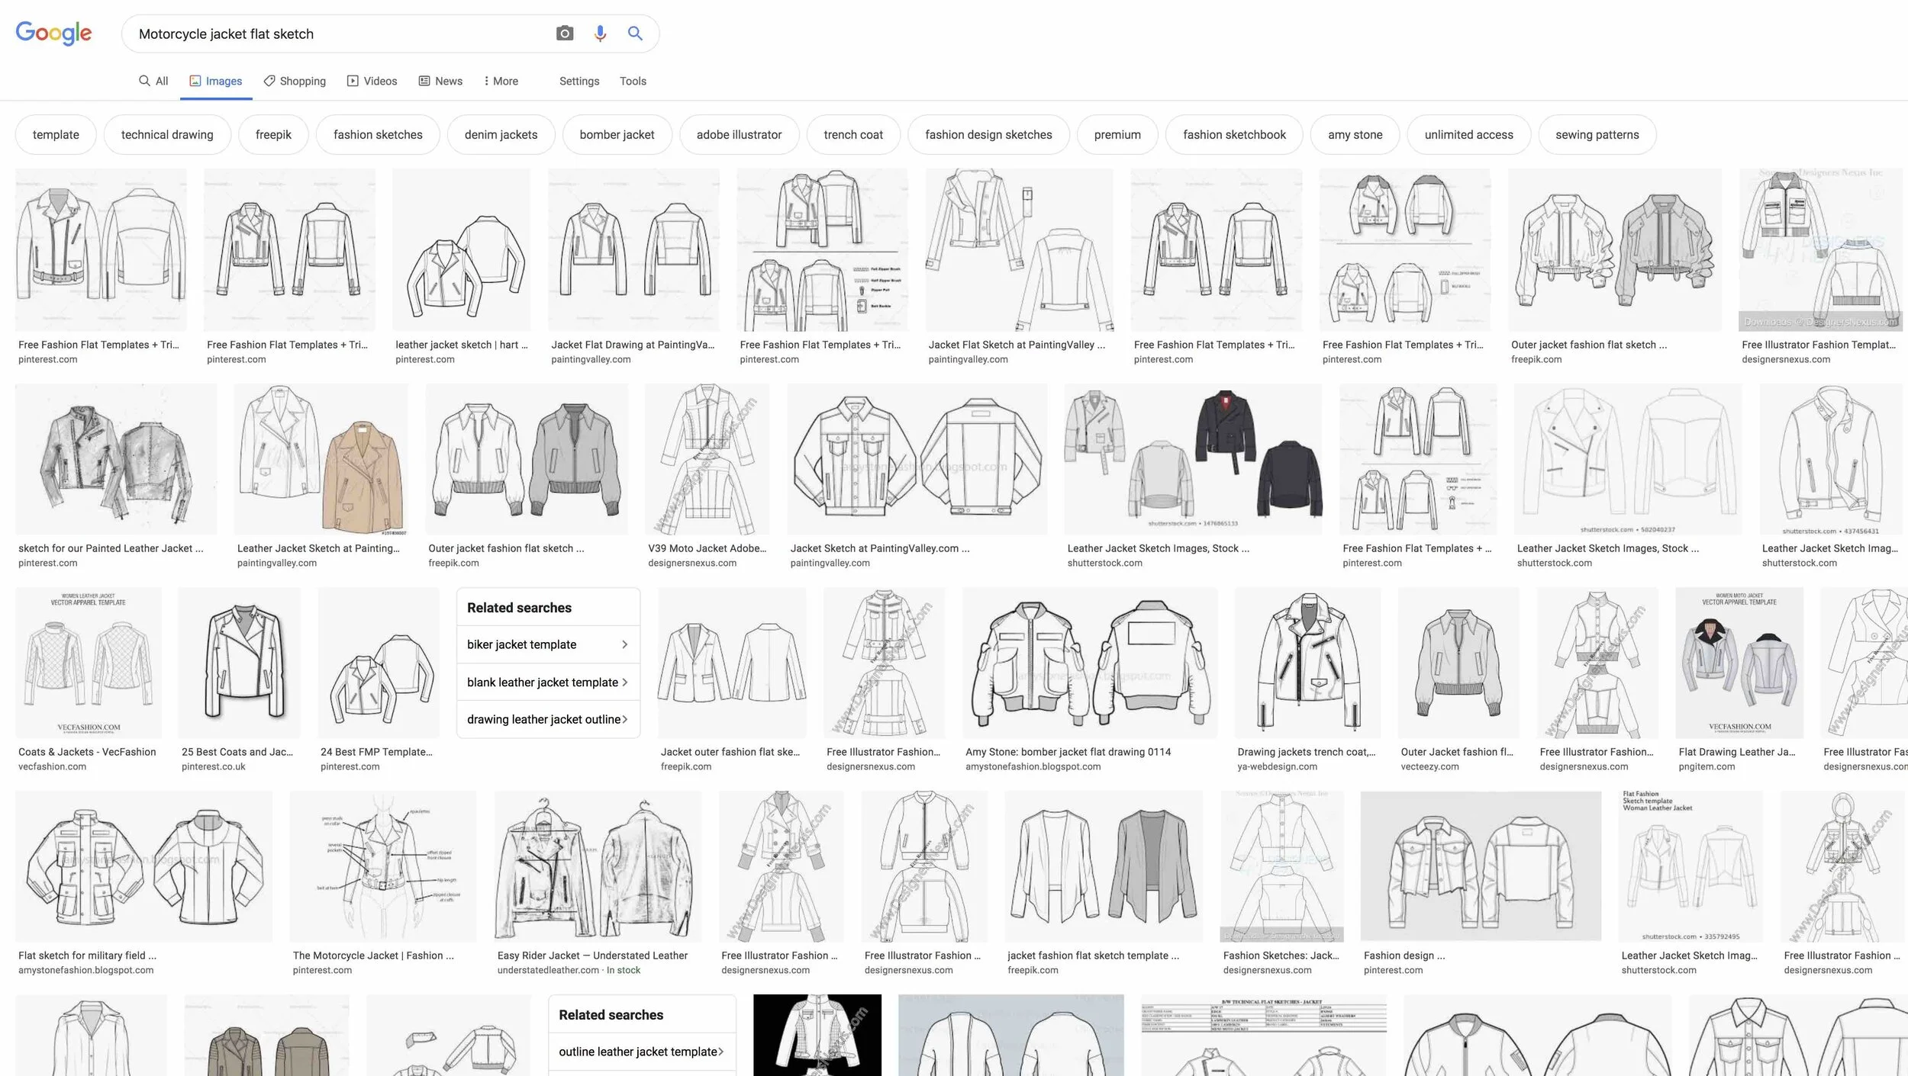
Task: Open the Settings menu
Action: pos(579,81)
